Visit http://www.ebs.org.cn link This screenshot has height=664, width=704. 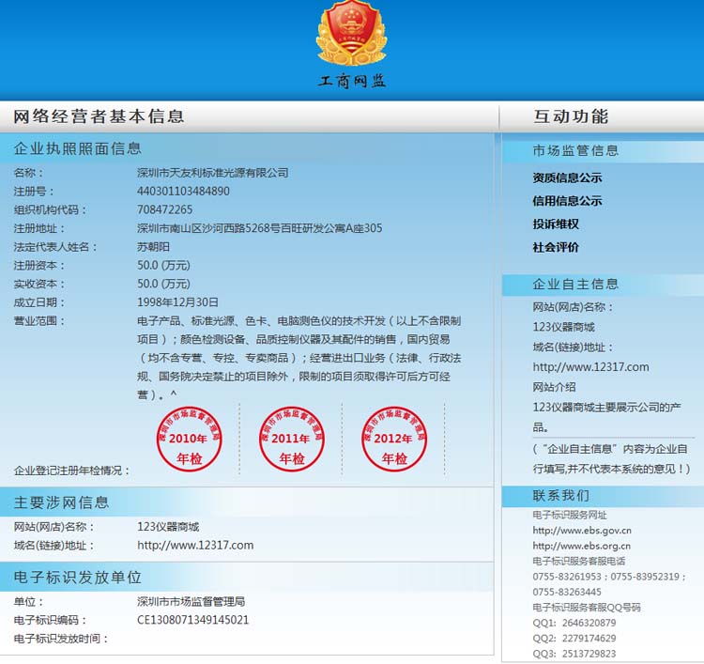tap(582, 546)
